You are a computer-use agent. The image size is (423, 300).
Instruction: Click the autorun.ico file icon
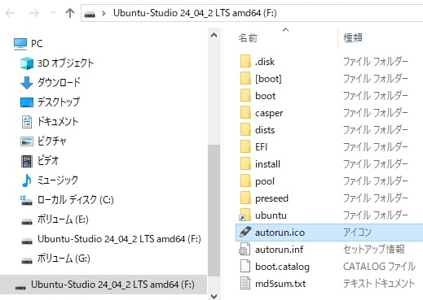tap(245, 232)
